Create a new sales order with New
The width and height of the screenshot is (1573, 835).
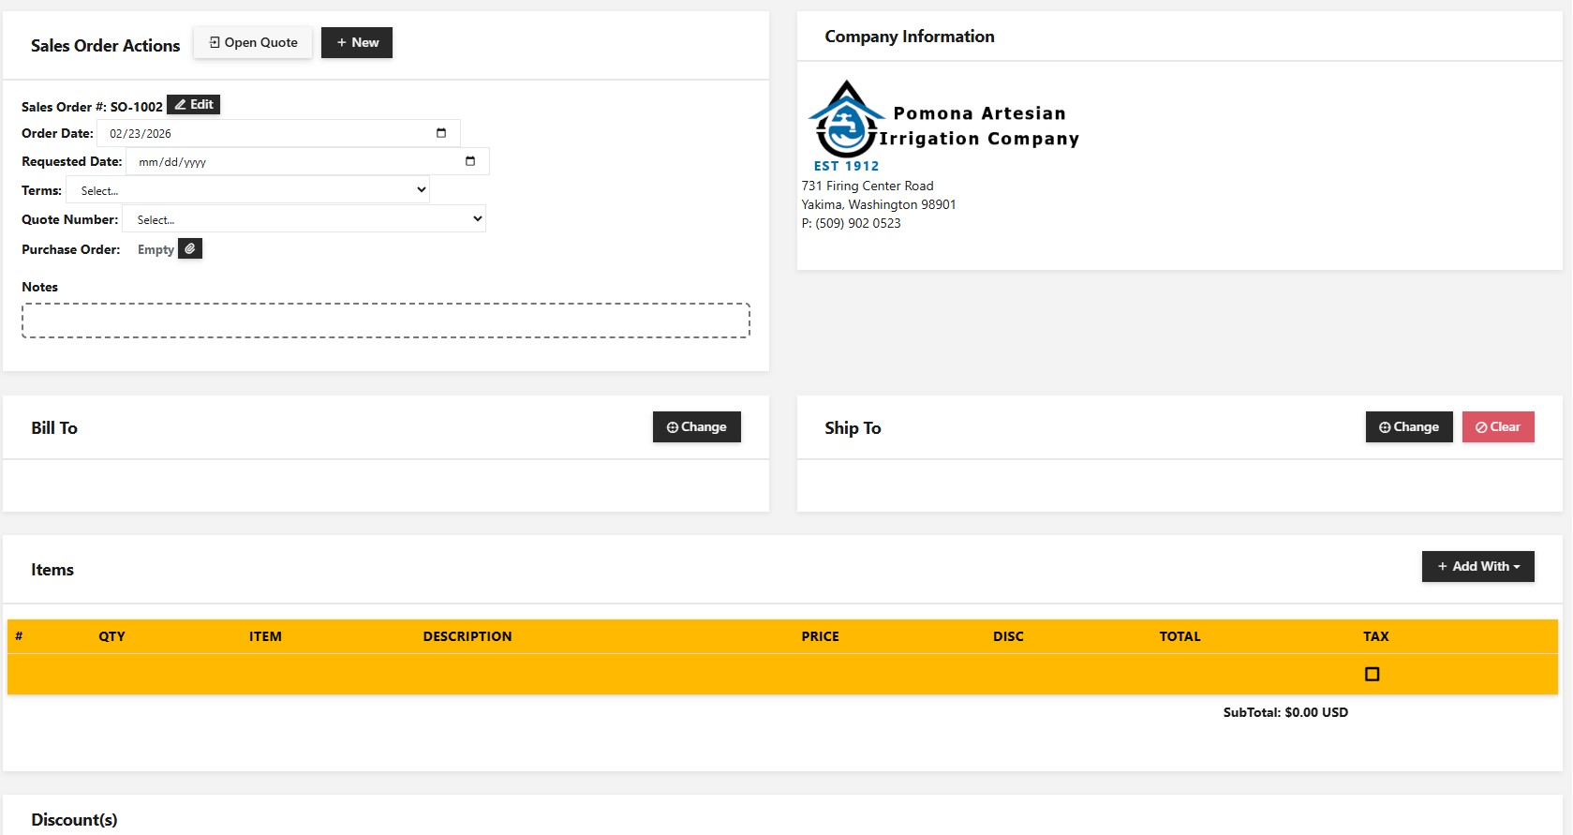(x=357, y=43)
